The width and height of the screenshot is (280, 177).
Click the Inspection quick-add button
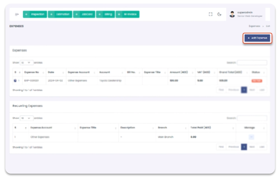(35, 14)
